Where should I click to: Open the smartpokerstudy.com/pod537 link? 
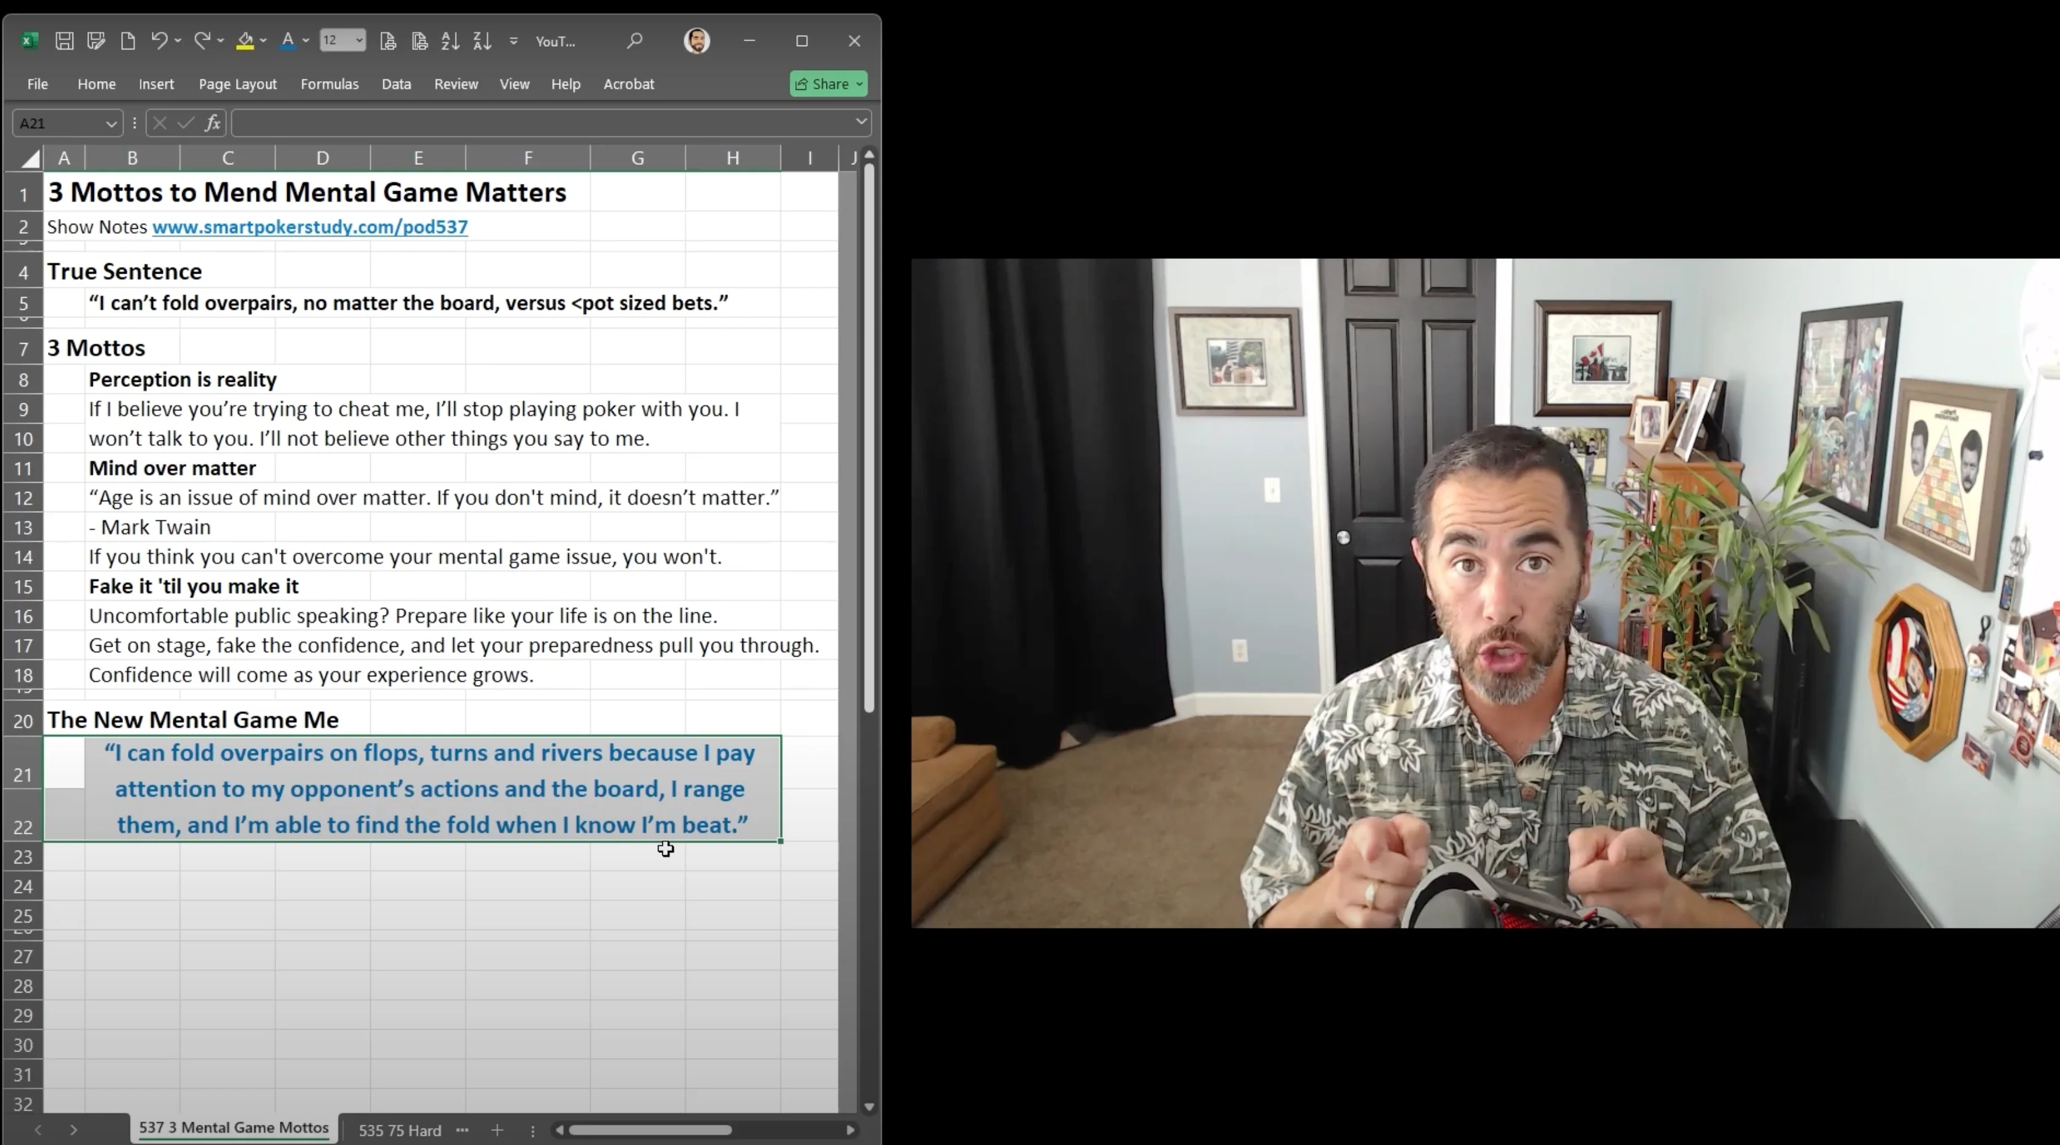point(309,227)
